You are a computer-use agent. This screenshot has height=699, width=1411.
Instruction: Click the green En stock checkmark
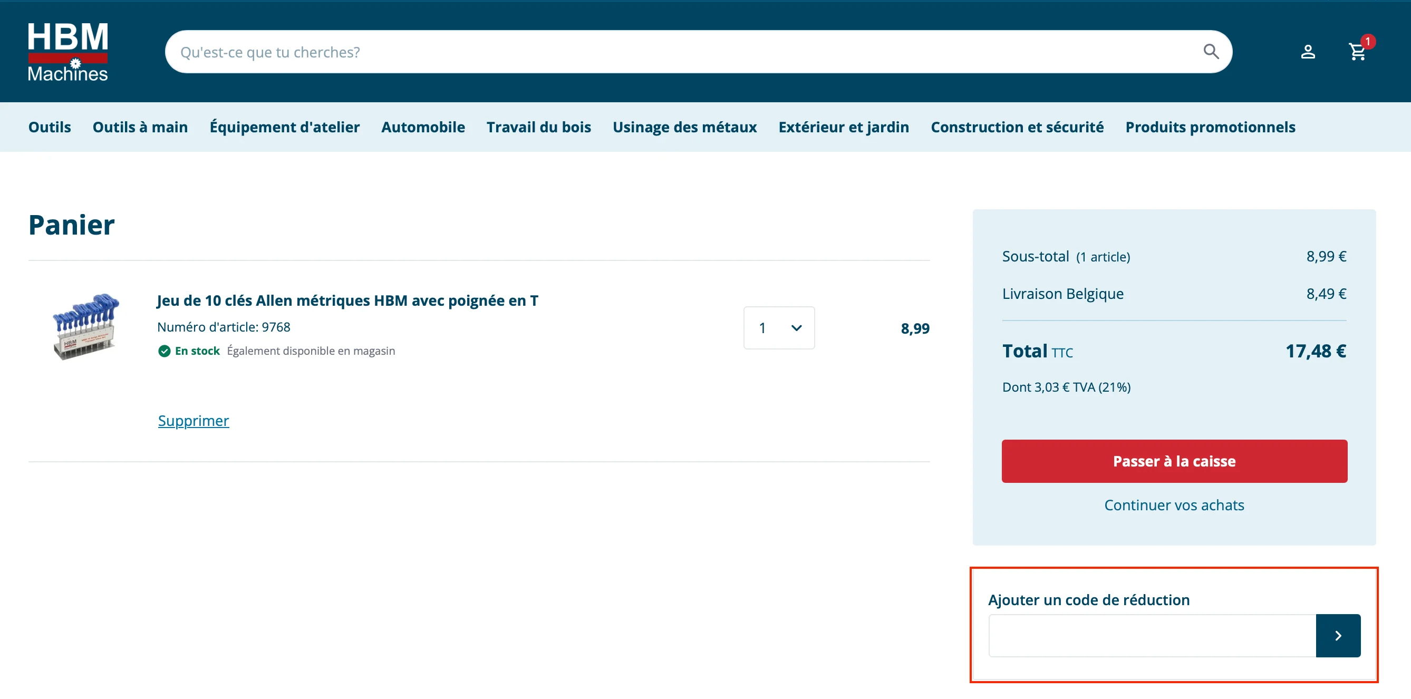tap(165, 351)
